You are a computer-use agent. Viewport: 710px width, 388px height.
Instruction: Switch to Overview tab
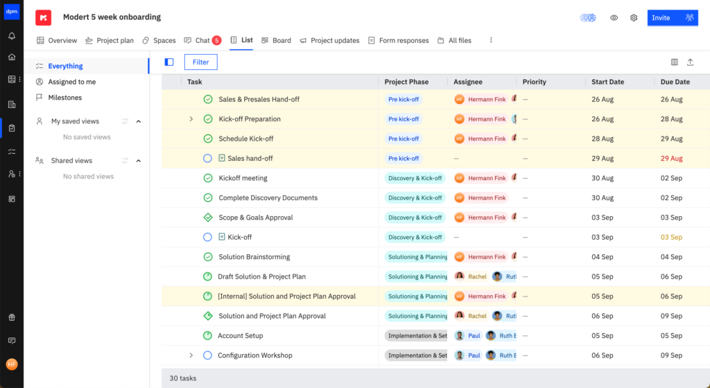tap(57, 40)
